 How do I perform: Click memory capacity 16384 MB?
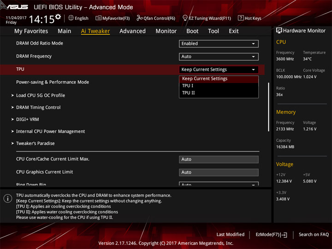click(285, 147)
